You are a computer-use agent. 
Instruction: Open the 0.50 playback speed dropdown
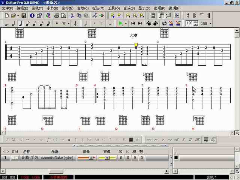[x=210, y=23]
